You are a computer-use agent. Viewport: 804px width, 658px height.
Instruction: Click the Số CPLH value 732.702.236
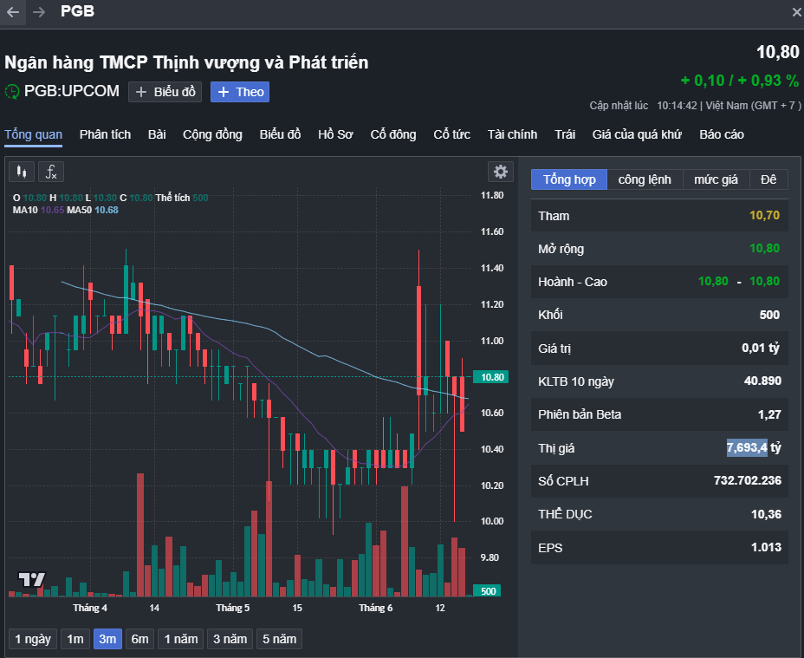click(748, 480)
